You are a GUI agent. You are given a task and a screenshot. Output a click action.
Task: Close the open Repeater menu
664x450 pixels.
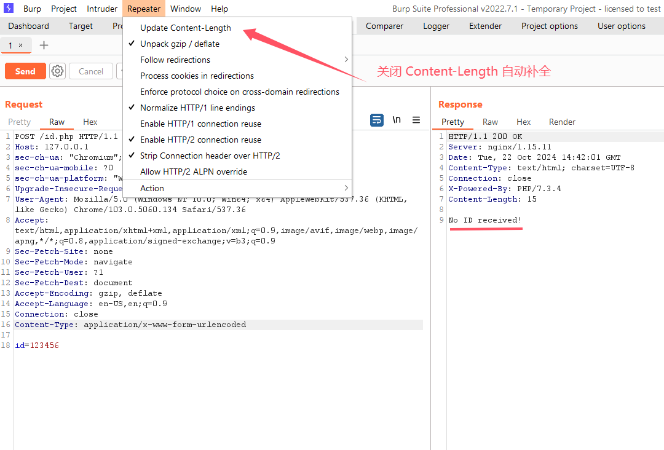[143, 9]
